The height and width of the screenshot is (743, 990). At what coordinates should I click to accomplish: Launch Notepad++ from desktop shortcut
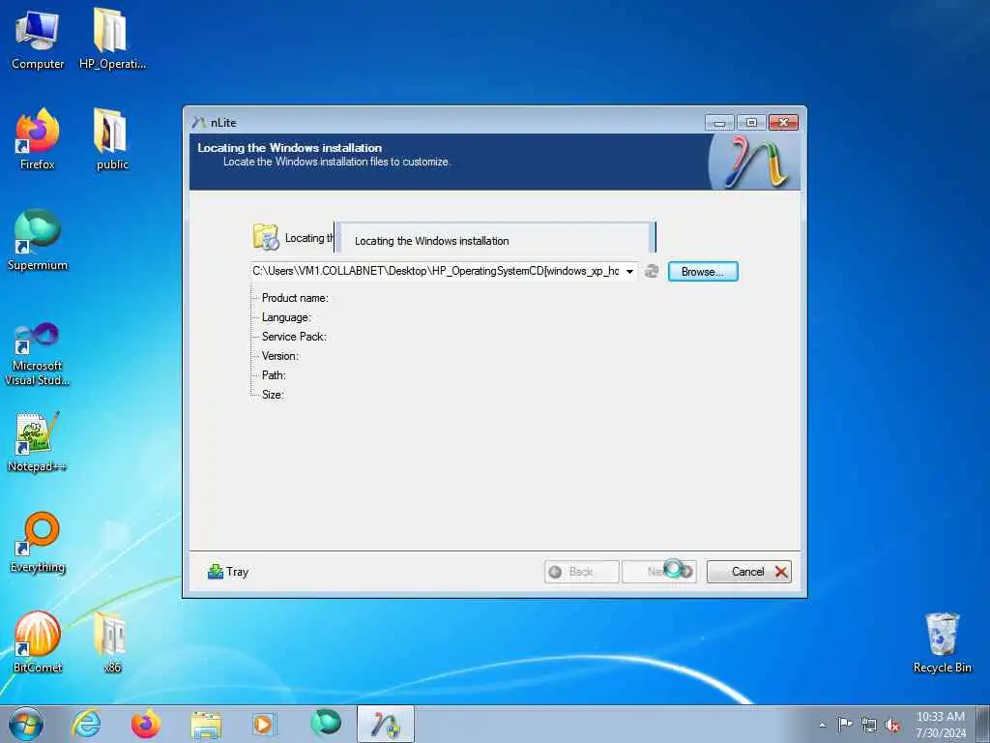tap(38, 441)
